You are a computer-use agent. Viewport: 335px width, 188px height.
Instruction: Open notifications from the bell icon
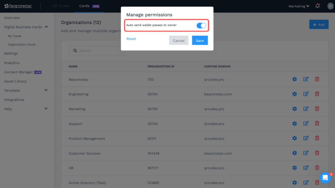click(317, 6)
